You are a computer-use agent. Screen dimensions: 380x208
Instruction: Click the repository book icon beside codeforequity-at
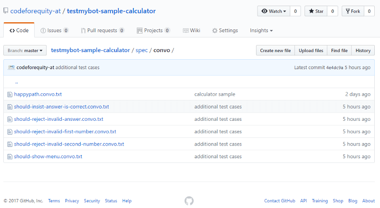pyautogui.click(x=6, y=10)
